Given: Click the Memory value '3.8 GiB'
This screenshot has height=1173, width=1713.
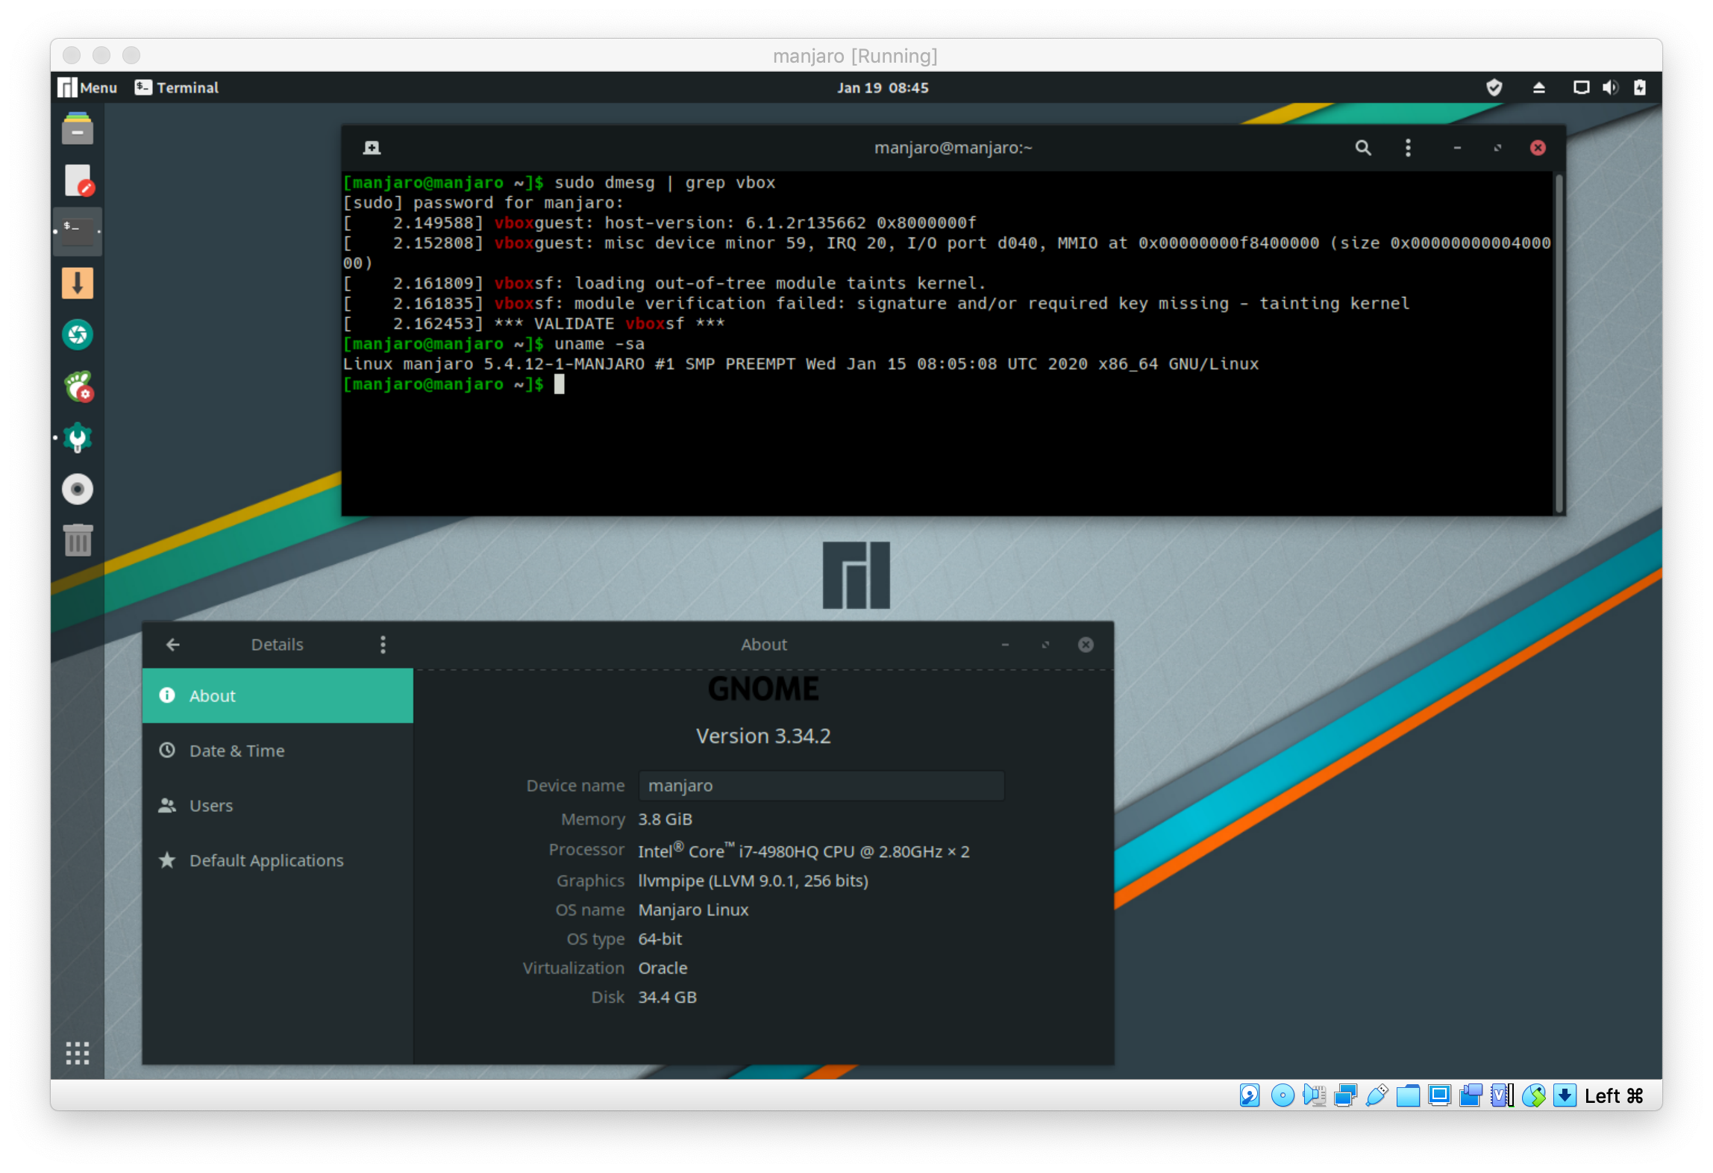Looking at the screenshot, I should pyautogui.click(x=666, y=819).
